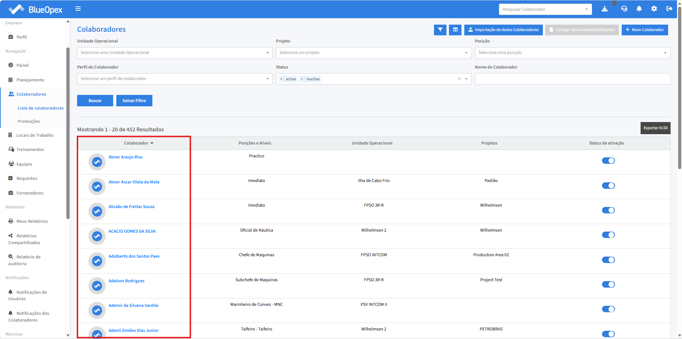Image resolution: width=682 pixels, height=339 pixels.
Task: Click the BlueOpex logo
Action: [35, 9]
